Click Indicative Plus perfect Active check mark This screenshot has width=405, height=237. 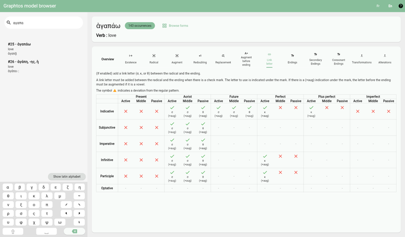pyautogui.click(x=311, y=108)
